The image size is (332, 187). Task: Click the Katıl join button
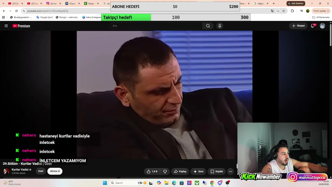click(41, 171)
